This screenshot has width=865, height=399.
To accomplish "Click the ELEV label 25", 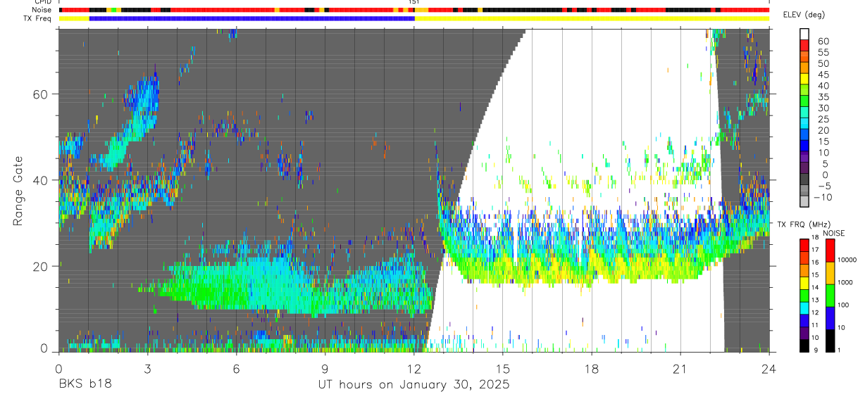I will point(823,119).
